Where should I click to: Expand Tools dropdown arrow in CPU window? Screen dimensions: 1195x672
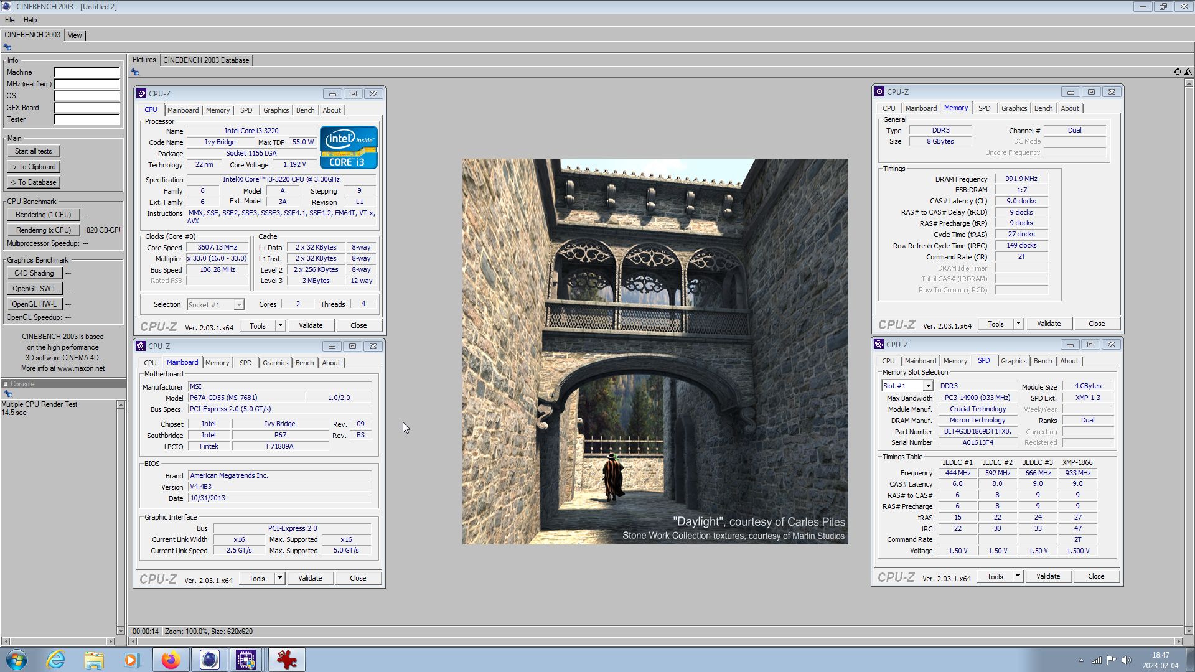click(x=280, y=325)
